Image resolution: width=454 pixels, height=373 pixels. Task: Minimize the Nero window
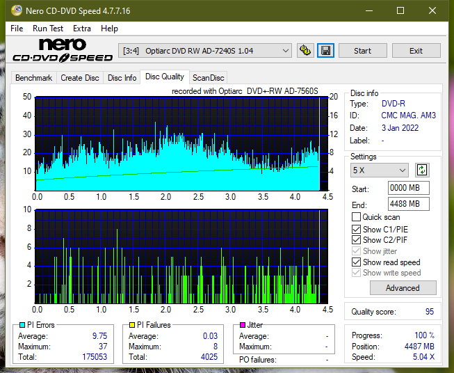point(369,11)
